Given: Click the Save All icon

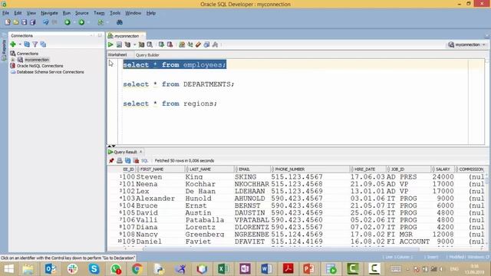Looking at the screenshot, I should (x=32, y=22).
